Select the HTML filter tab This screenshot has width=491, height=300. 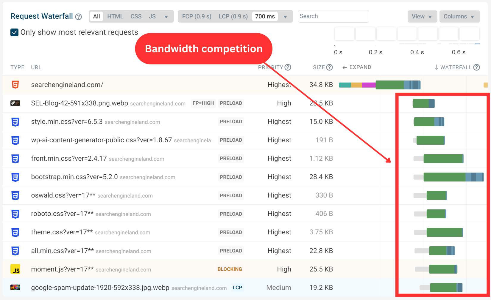point(115,16)
